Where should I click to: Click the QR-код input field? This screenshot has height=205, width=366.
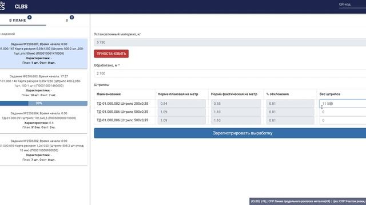[x=352, y=5]
